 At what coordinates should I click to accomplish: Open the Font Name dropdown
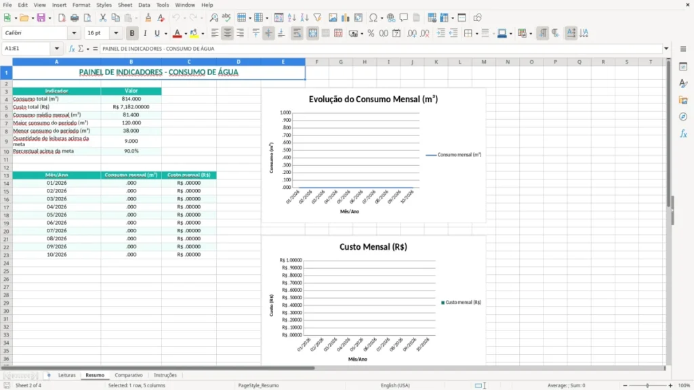tap(74, 32)
